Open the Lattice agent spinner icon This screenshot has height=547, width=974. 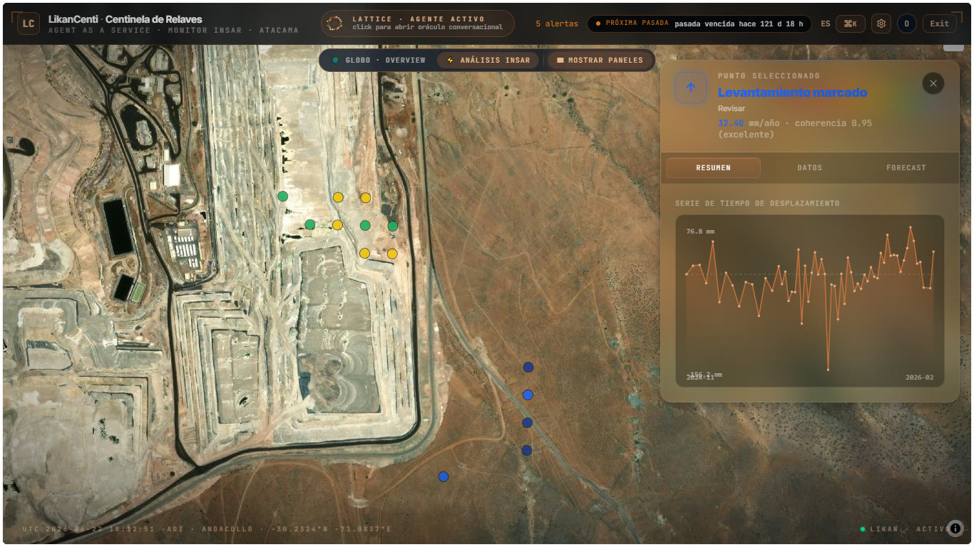pos(334,24)
